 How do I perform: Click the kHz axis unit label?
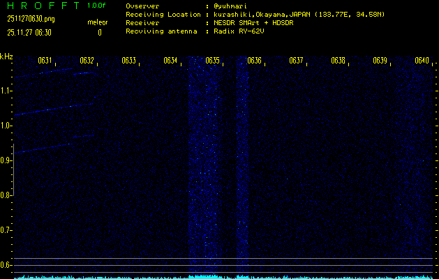click(x=6, y=56)
